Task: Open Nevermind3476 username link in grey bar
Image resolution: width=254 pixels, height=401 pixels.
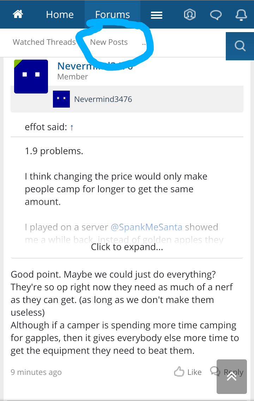Action: tap(103, 99)
